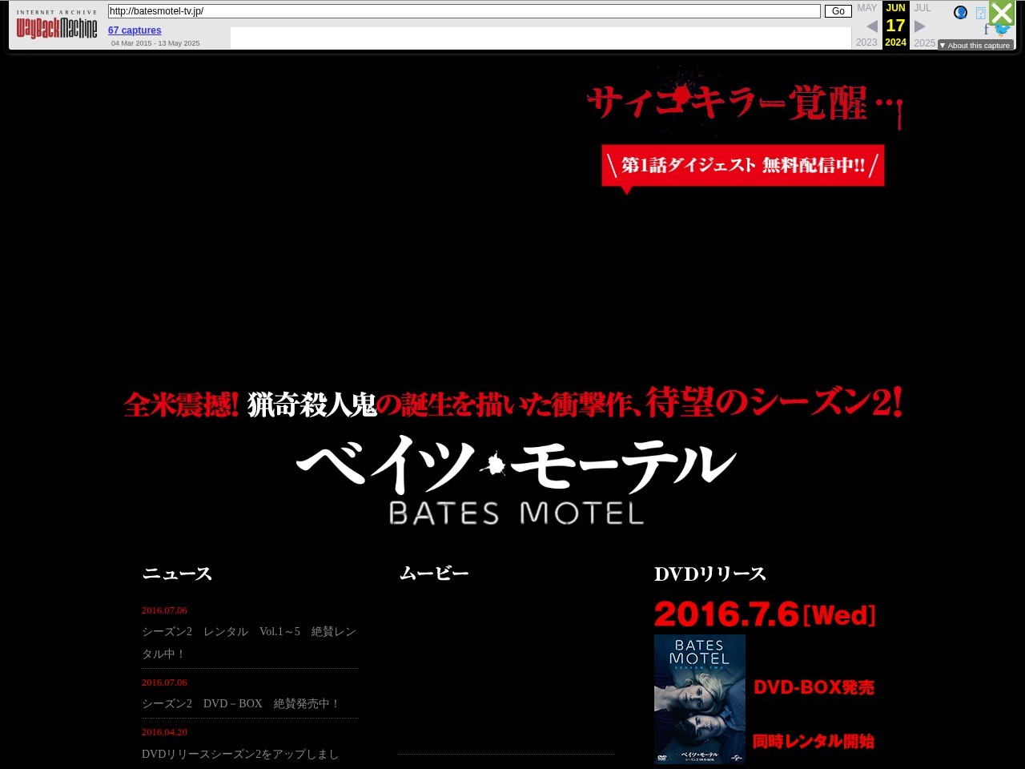Image resolution: width=1025 pixels, height=769 pixels.
Task: Click the ニュース section heading
Action: click(177, 574)
